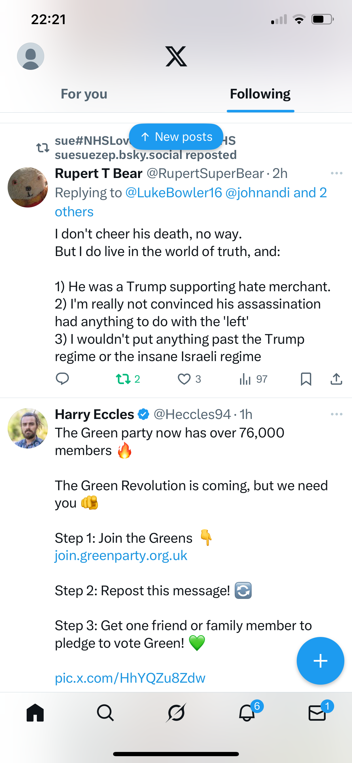The image size is (352, 763).
Task: Open the account profile avatar menu
Action: coord(31,56)
